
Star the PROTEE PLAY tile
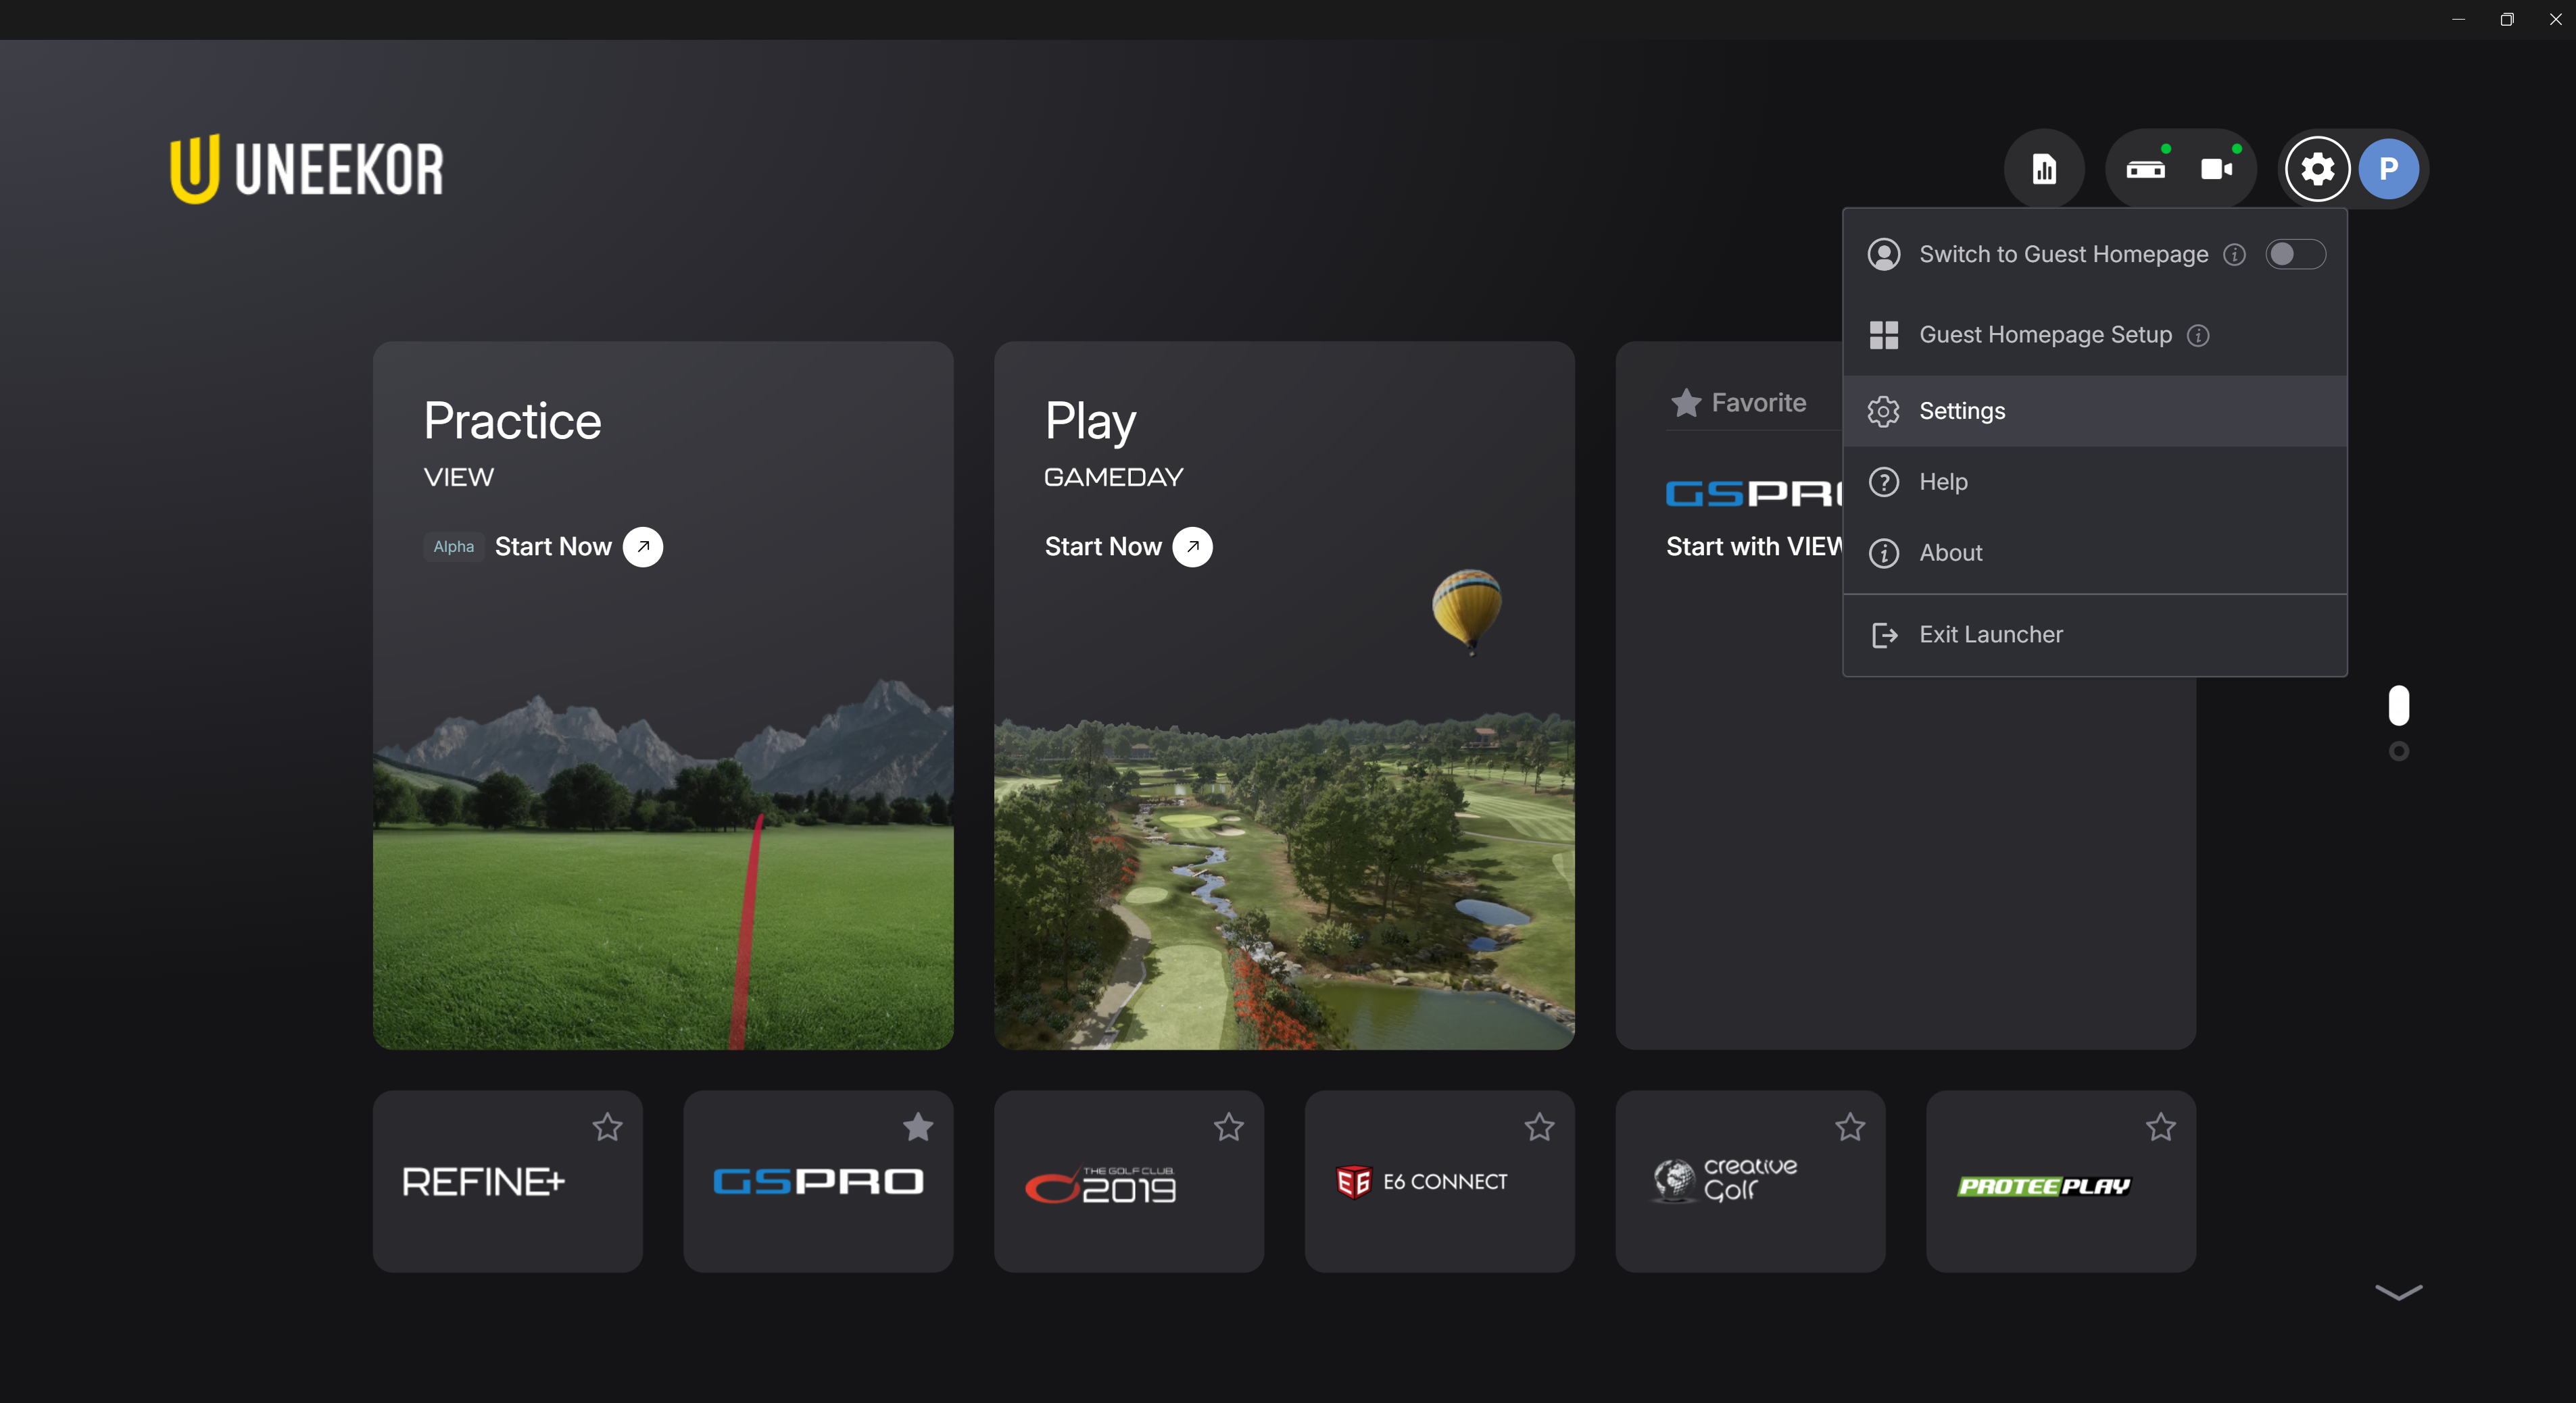click(x=2161, y=1127)
